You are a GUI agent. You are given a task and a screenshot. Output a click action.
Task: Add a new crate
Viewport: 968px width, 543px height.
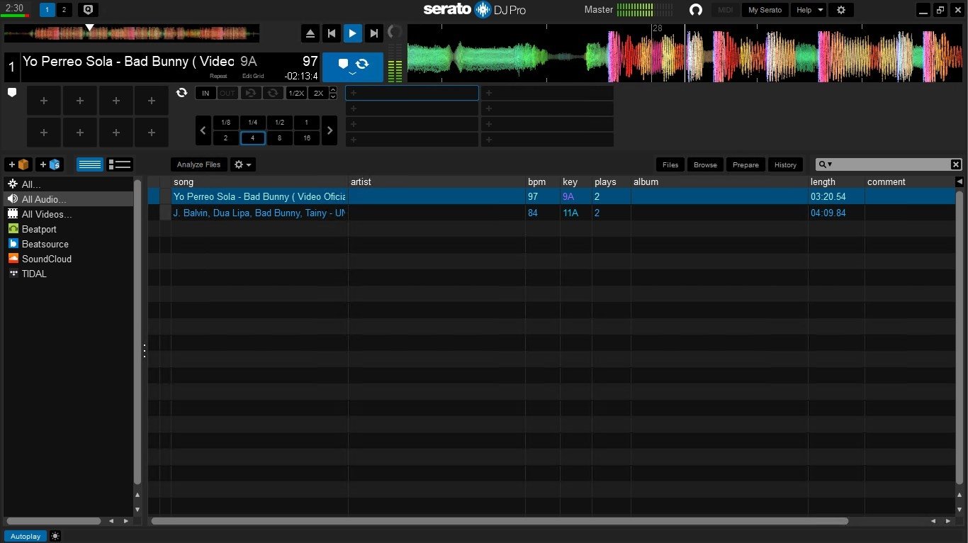pos(18,164)
